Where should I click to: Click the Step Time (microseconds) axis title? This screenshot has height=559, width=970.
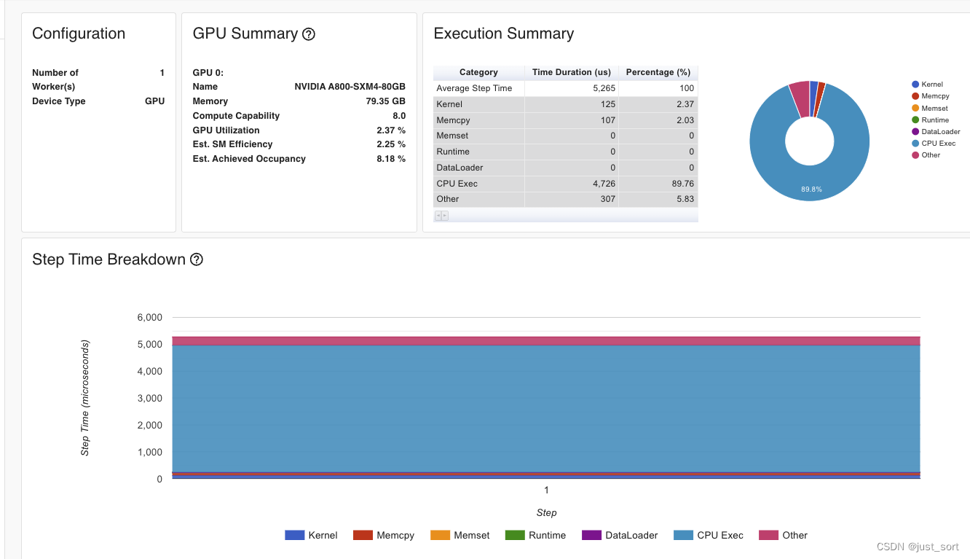click(85, 398)
